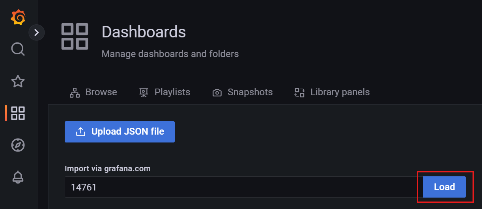Expand the sidebar navigation chevron
The height and width of the screenshot is (209, 482).
[37, 33]
